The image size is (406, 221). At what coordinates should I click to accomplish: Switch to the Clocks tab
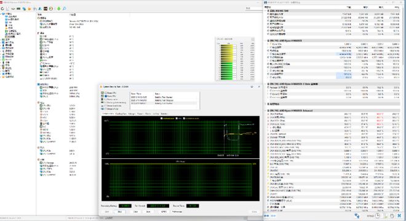point(148,114)
